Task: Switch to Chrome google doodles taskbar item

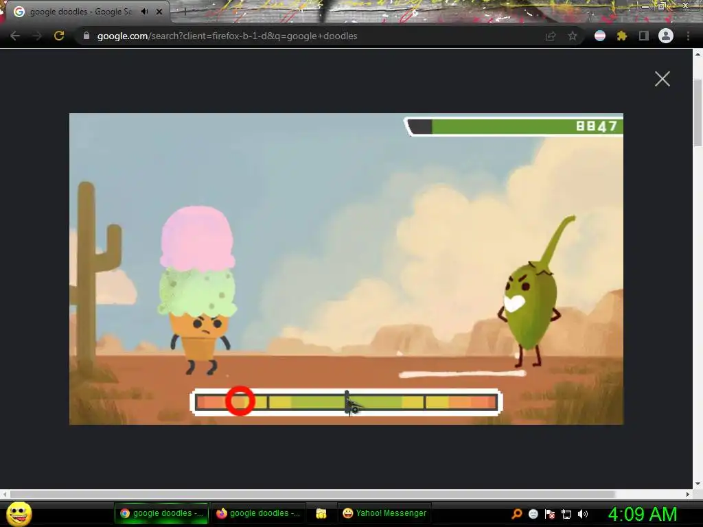Action: pos(161,513)
